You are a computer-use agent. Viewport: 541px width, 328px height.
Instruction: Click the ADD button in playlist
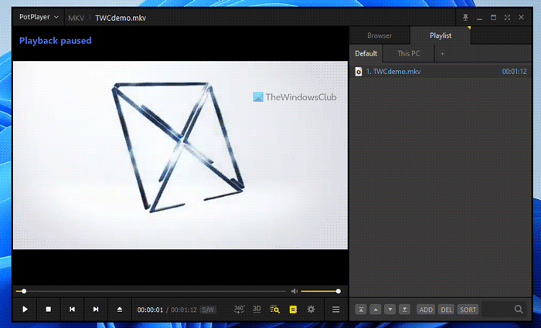[x=426, y=309]
